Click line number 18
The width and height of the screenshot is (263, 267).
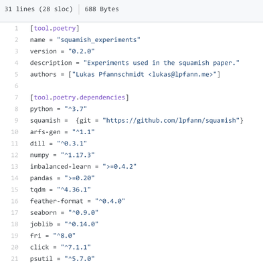15,224
